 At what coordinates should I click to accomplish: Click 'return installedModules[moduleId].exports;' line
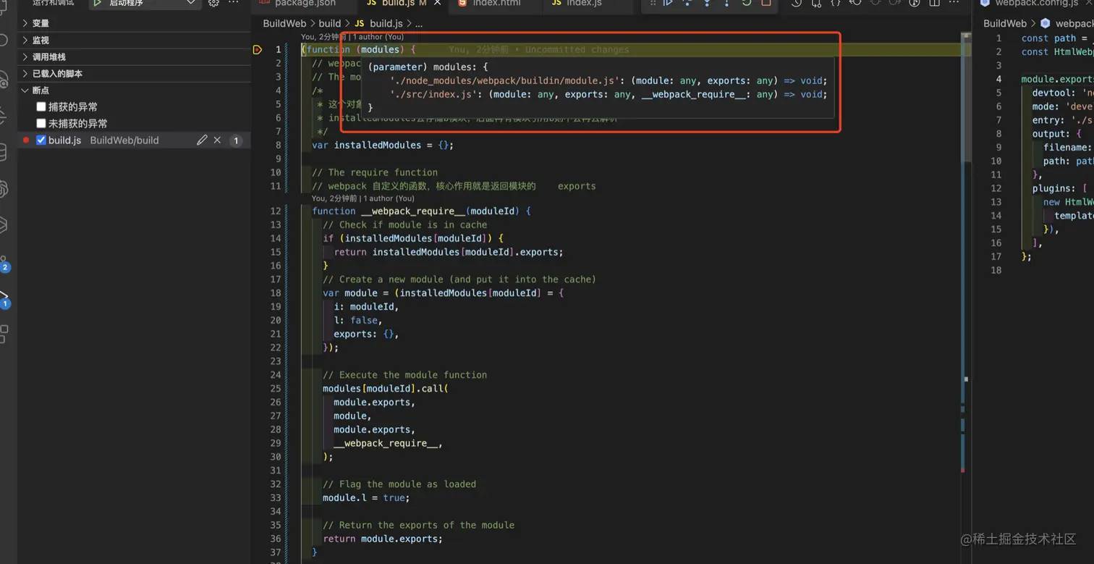pyautogui.click(x=449, y=252)
